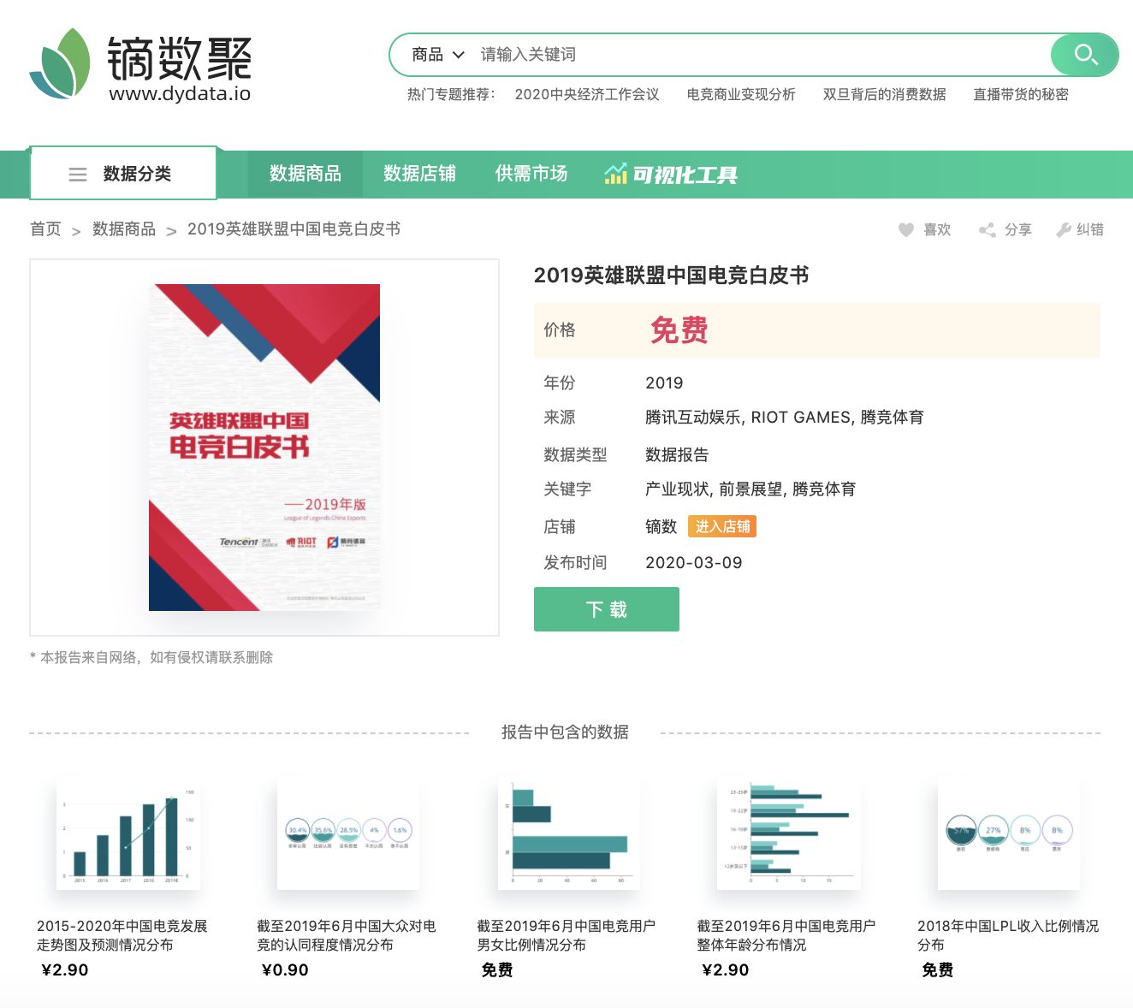Open the 可视化工具 tab
This screenshot has width=1133, height=1008.
[672, 175]
